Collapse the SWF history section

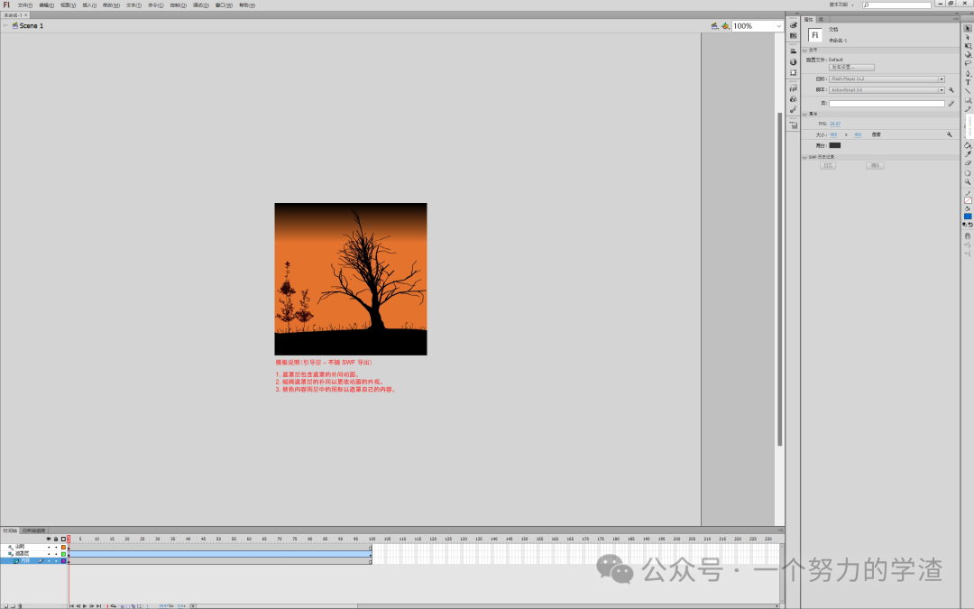coord(805,157)
